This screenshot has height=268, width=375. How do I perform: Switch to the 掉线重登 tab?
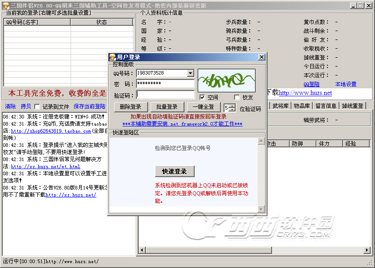point(352,106)
